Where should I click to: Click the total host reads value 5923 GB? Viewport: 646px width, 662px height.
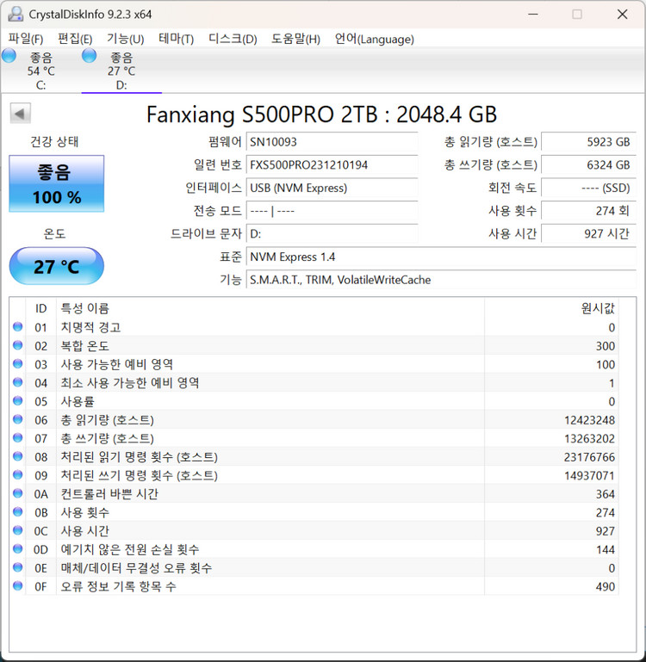588,142
